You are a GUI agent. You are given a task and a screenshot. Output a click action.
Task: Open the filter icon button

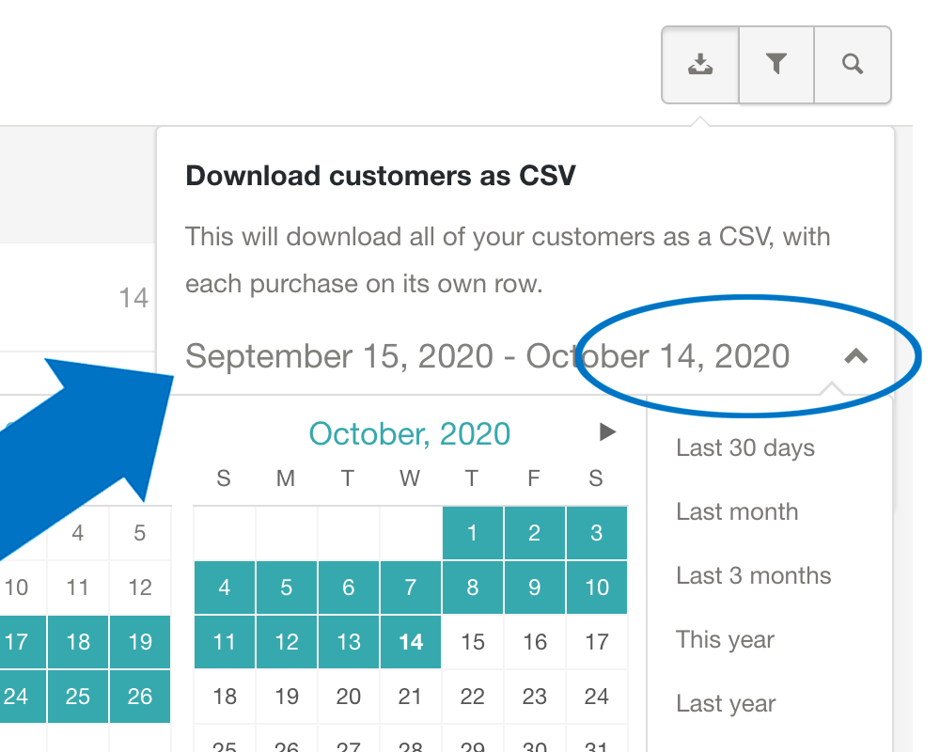click(x=775, y=64)
